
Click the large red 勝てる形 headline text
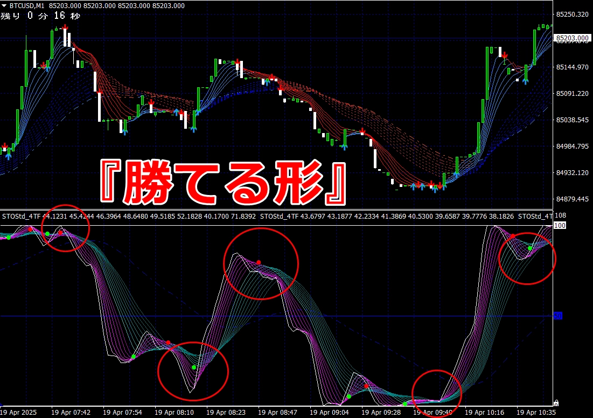click(x=223, y=182)
